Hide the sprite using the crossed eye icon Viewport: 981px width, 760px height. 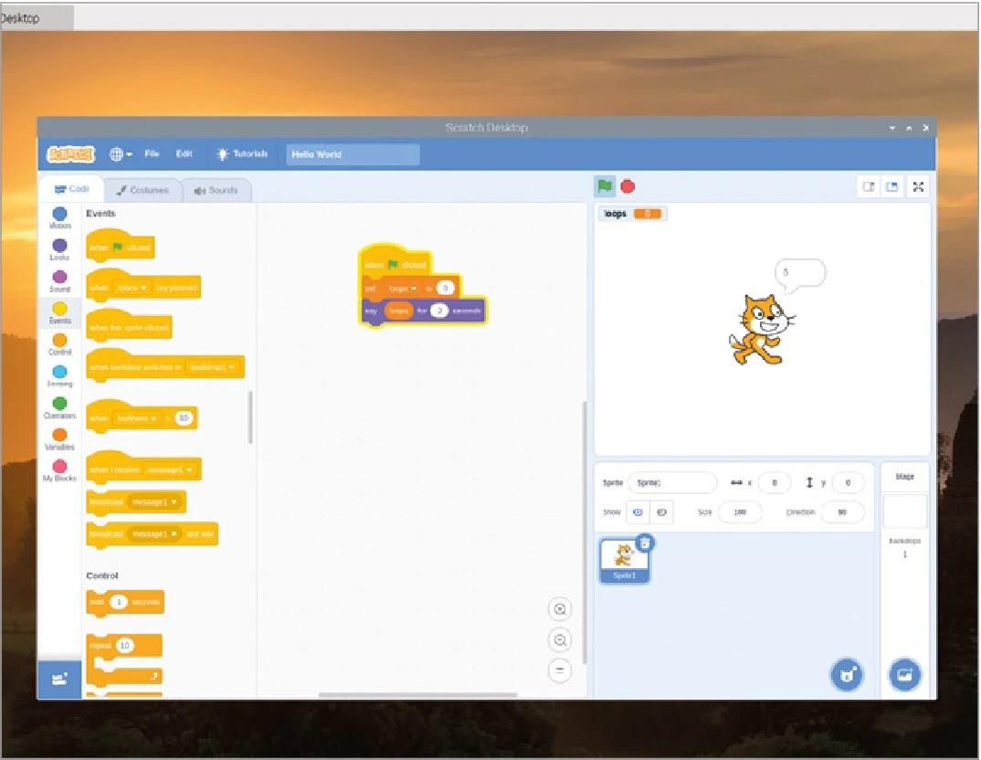[x=662, y=512]
